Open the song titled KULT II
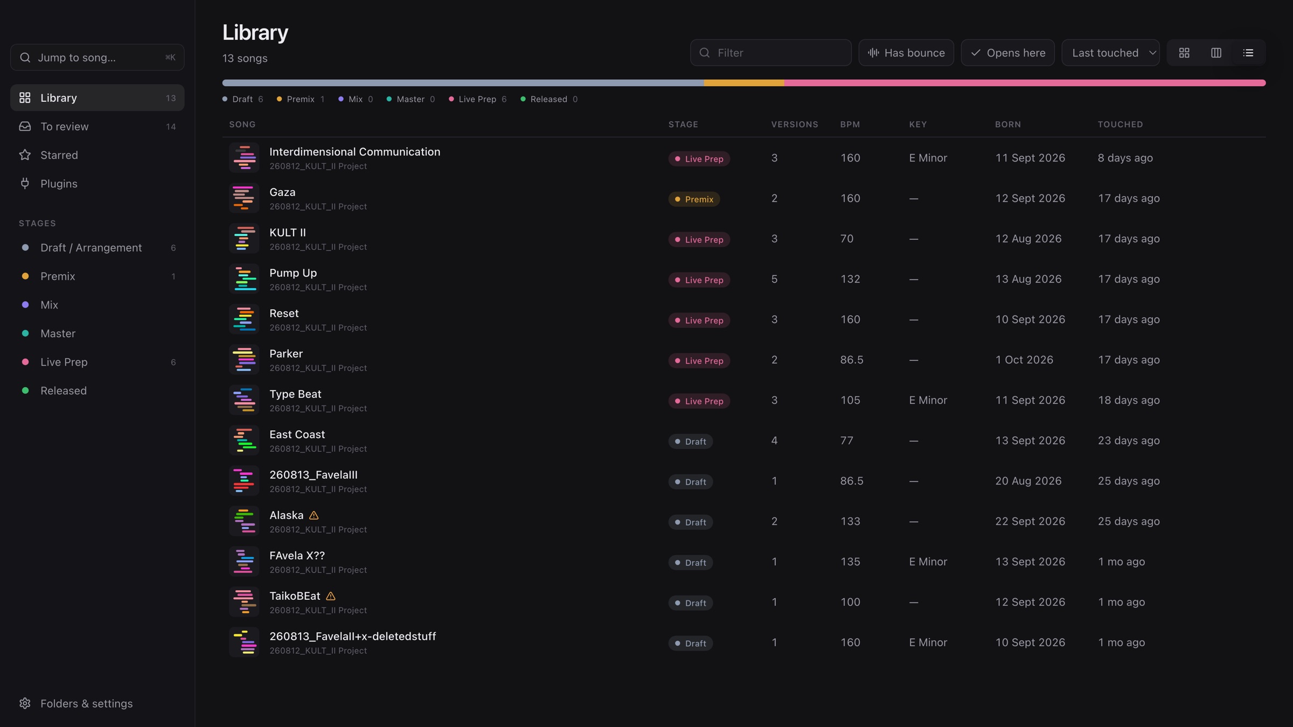This screenshot has width=1293, height=727. click(287, 233)
